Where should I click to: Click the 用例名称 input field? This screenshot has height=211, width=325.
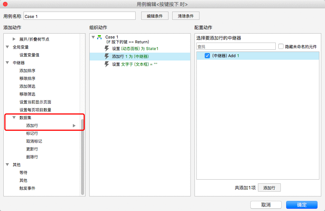80,16
